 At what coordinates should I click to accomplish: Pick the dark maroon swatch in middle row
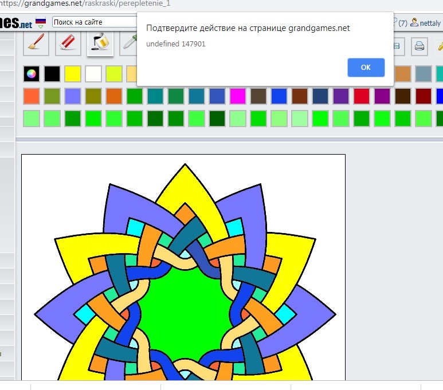tap(423, 96)
